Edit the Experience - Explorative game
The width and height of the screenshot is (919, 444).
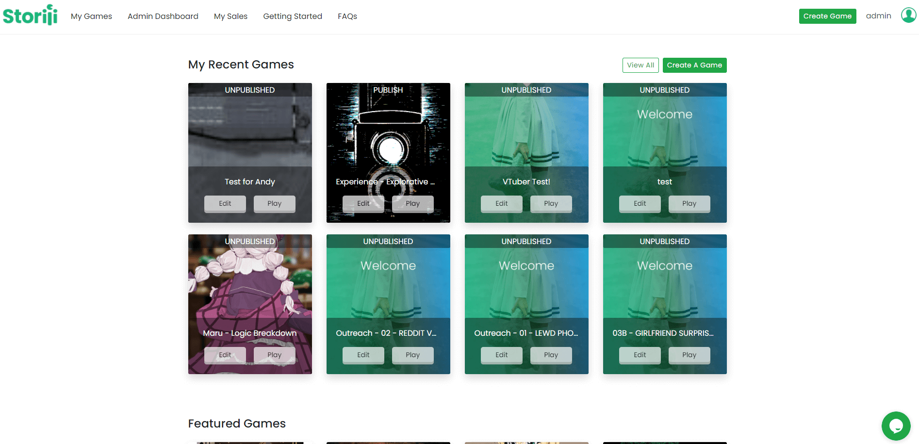pos(363,204)
